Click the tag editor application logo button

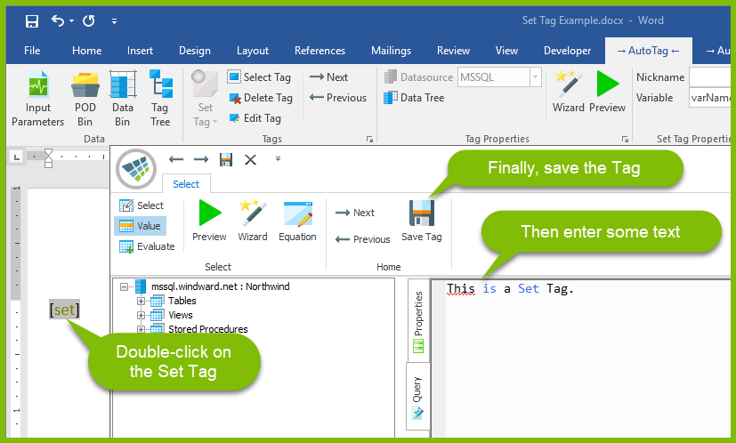point(136,168)
